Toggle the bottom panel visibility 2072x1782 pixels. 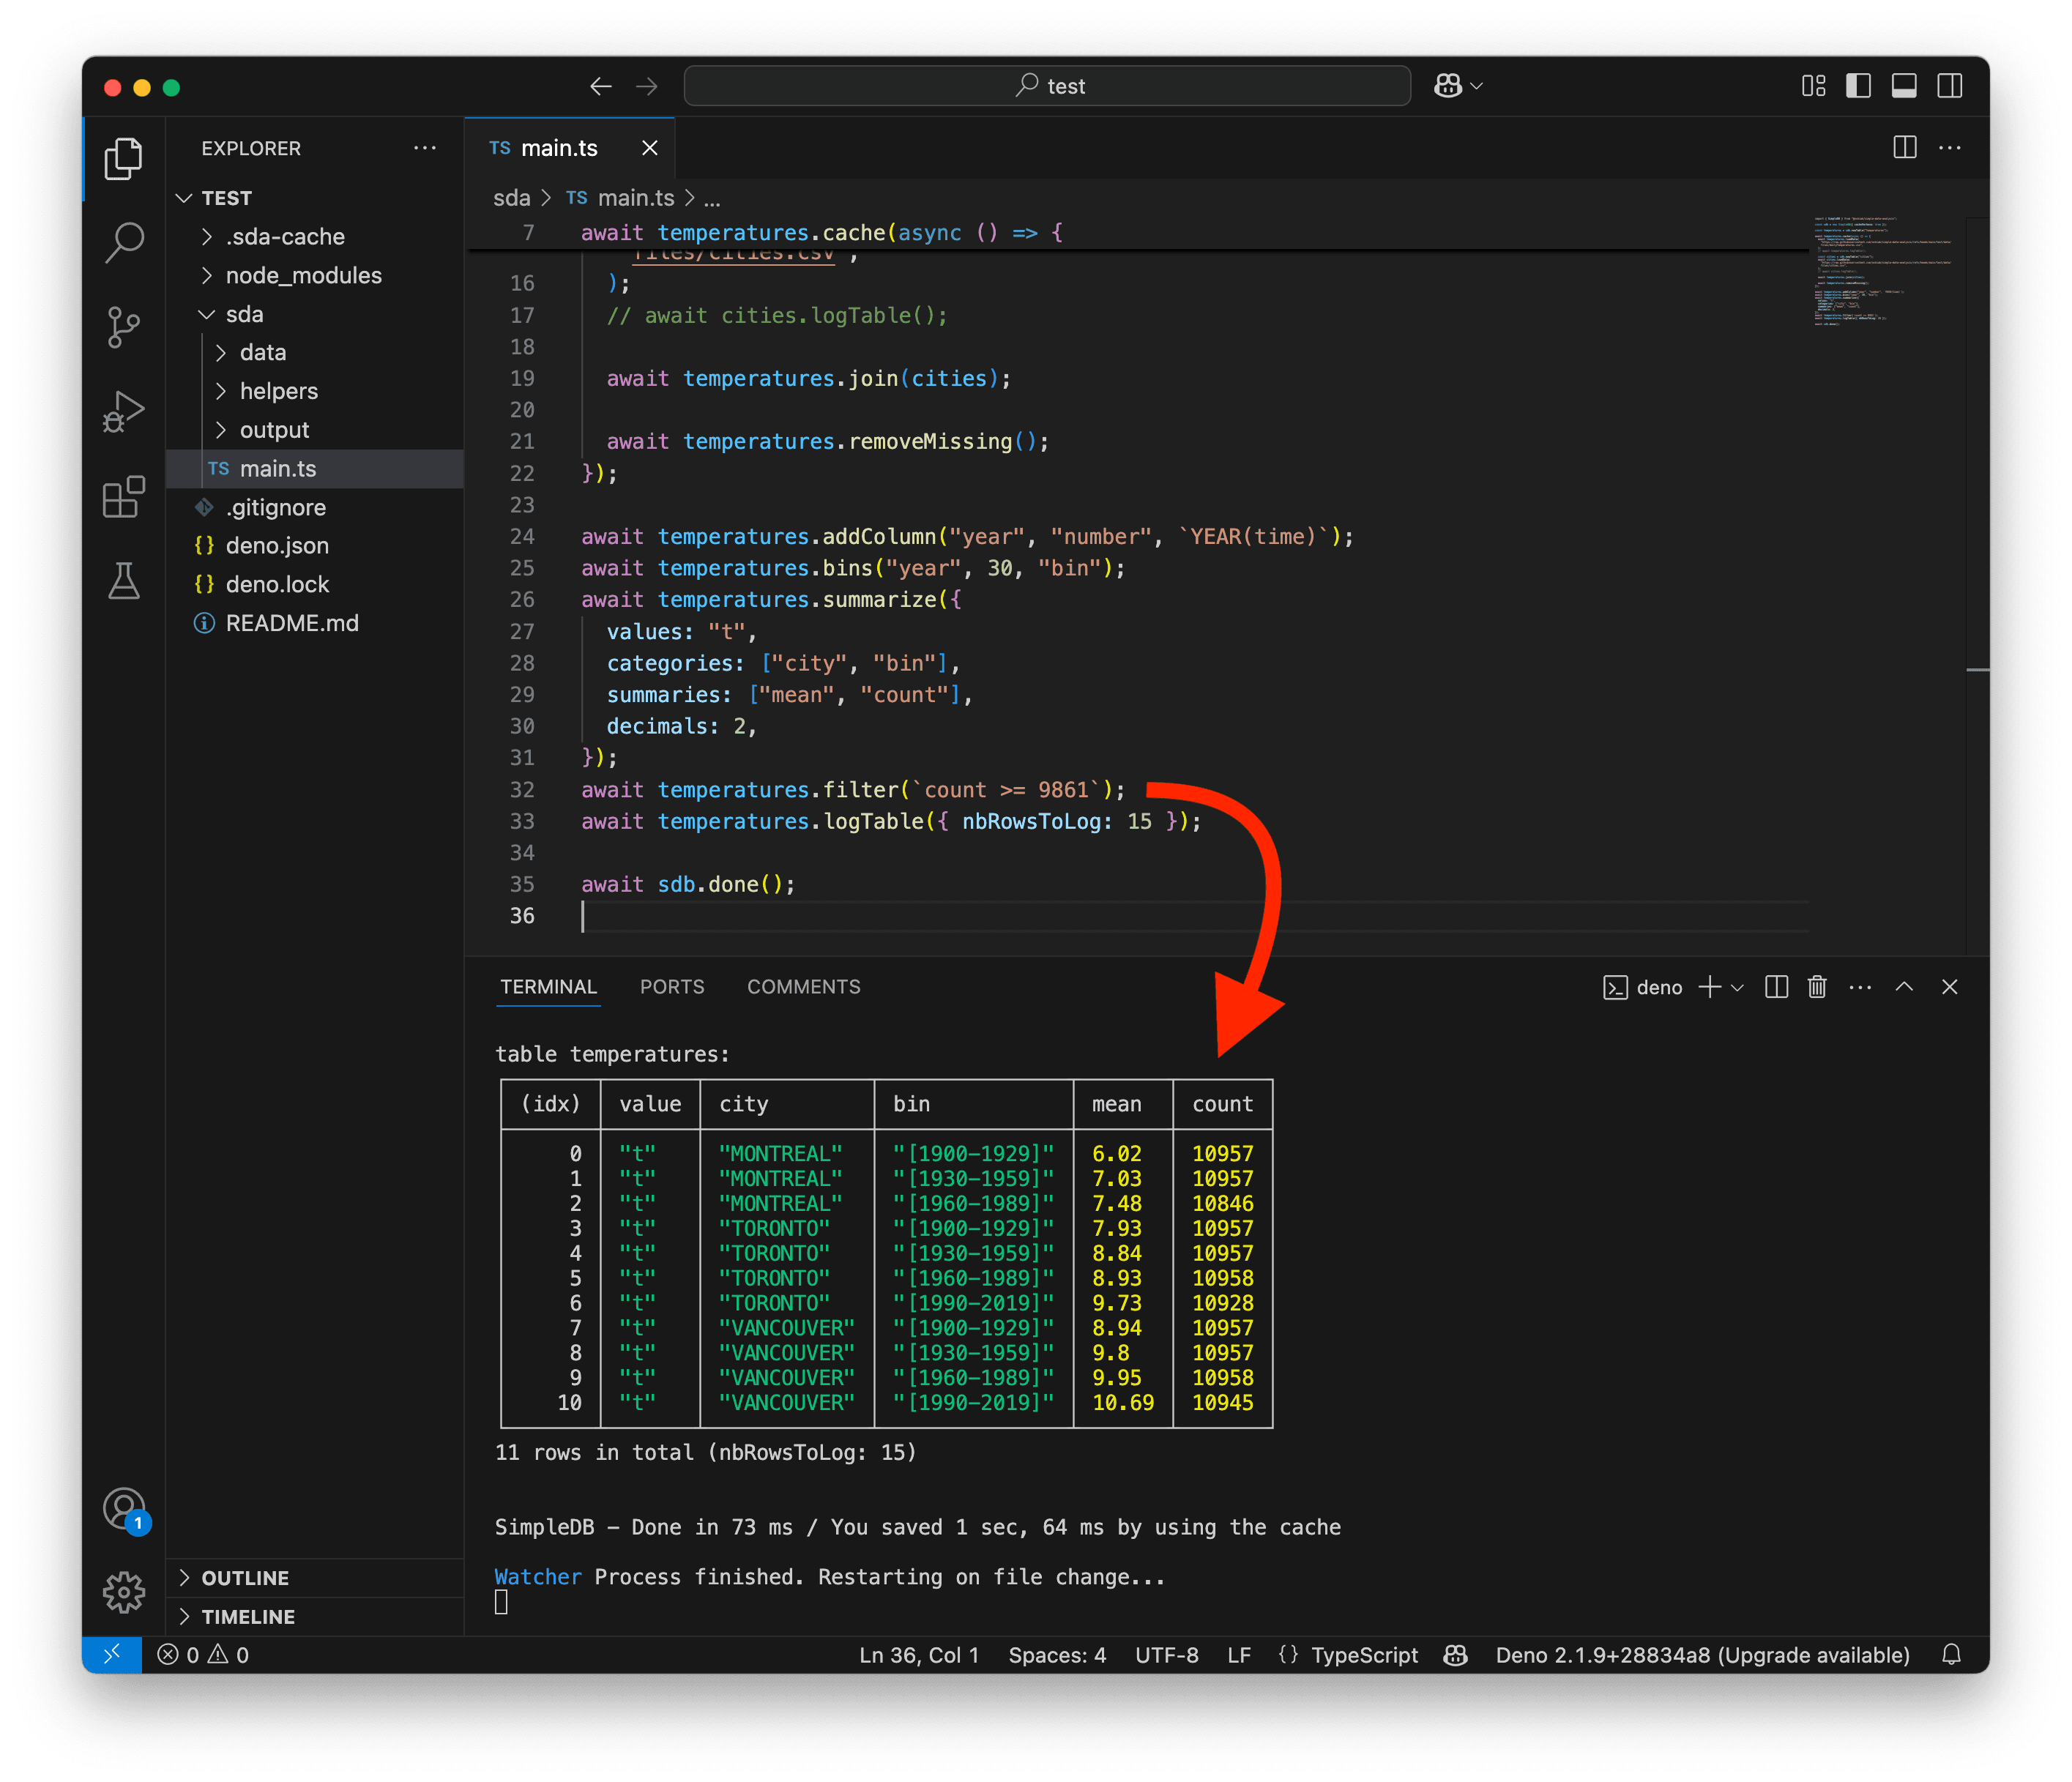(x=1904, y=86)
